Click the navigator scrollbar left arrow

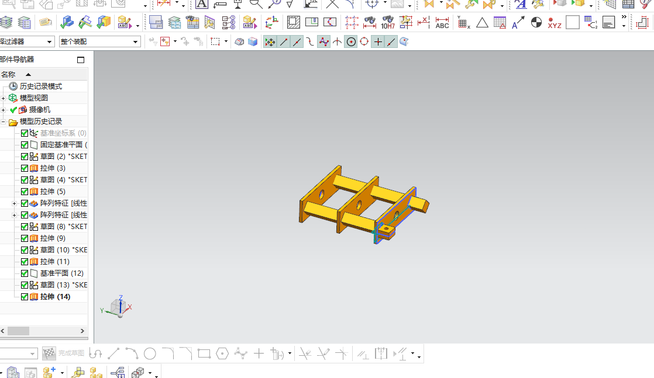click(2, 331)
